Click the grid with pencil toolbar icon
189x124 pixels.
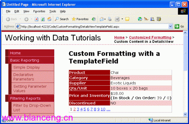coord(159,19)
